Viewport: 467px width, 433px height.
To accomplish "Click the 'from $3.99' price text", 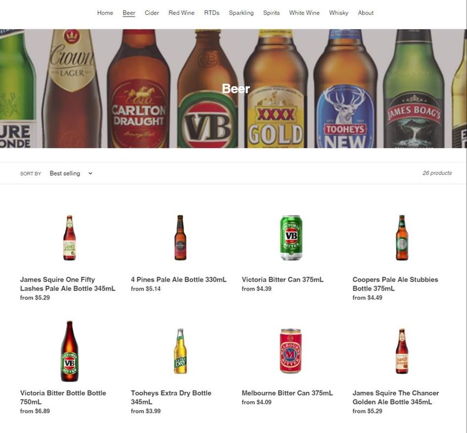I will pos(146,411).
